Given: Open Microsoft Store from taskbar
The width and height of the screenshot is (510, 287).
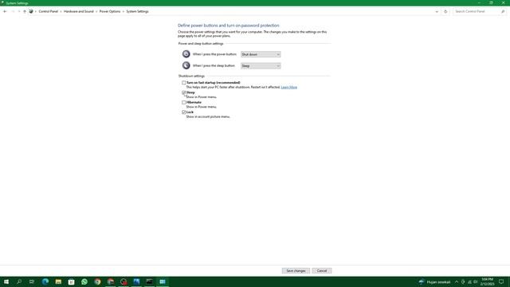Looking at the screenshot, I should click(71, 281).
